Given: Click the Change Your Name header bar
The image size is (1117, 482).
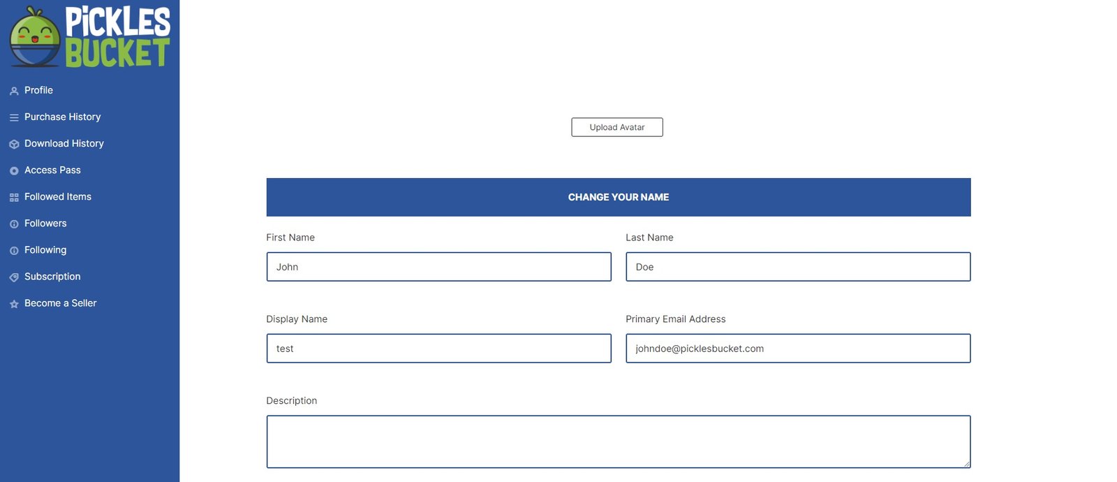Looking at the screenshot, I should pyautogui.click(x=618, y=197).
